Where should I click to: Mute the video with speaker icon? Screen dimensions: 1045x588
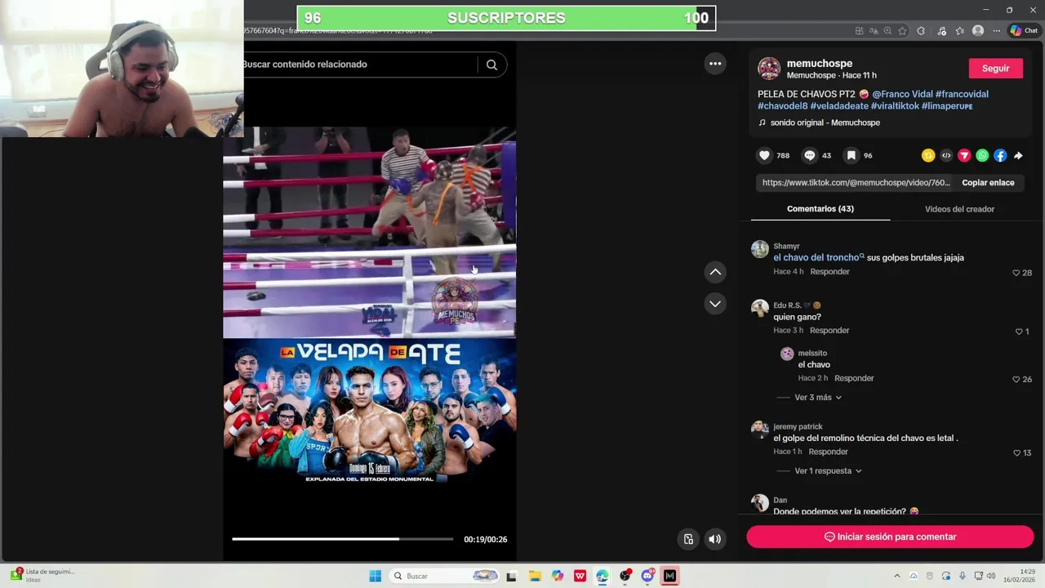click(x=714, y=539)
